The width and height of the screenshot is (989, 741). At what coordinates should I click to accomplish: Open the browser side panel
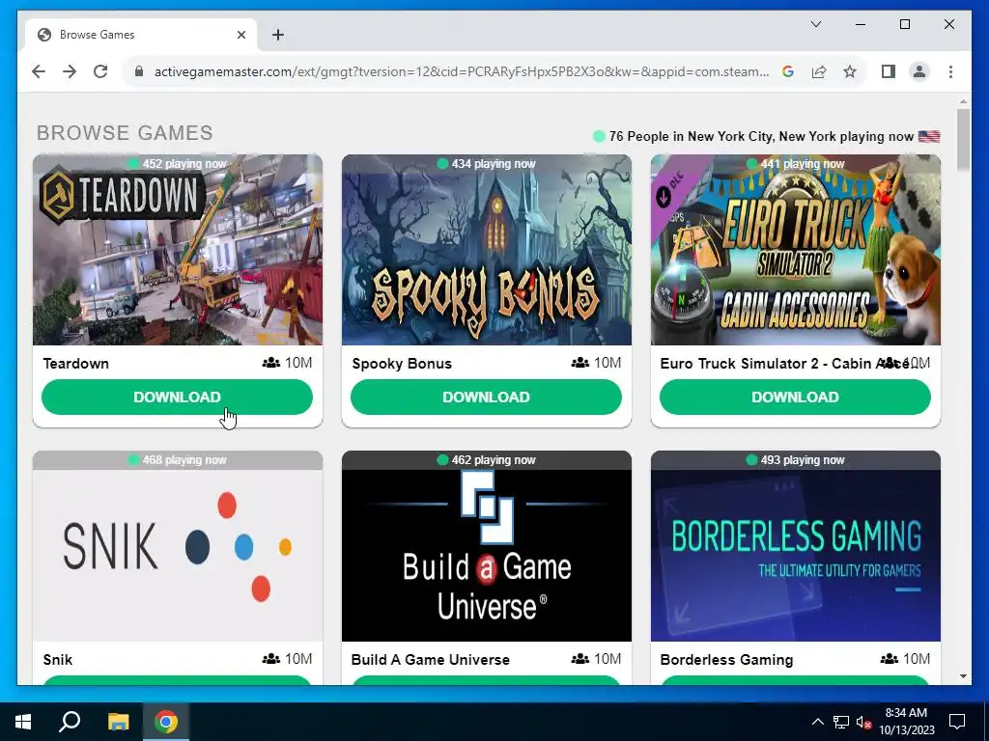pos(889,71)
